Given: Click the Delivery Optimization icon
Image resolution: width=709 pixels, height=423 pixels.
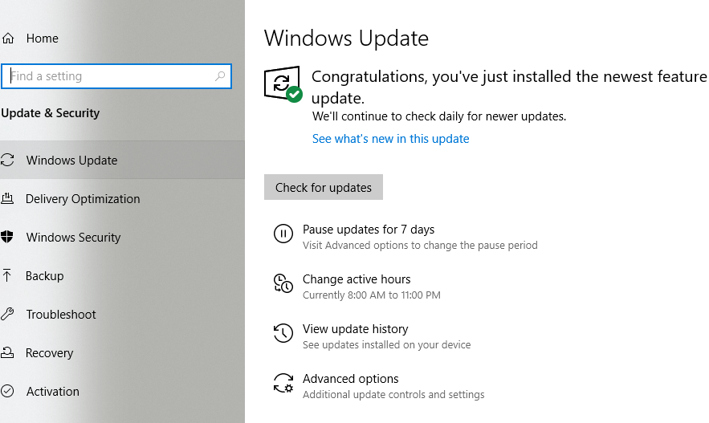Looking at the screenshot, I should (x=7, y=198).
